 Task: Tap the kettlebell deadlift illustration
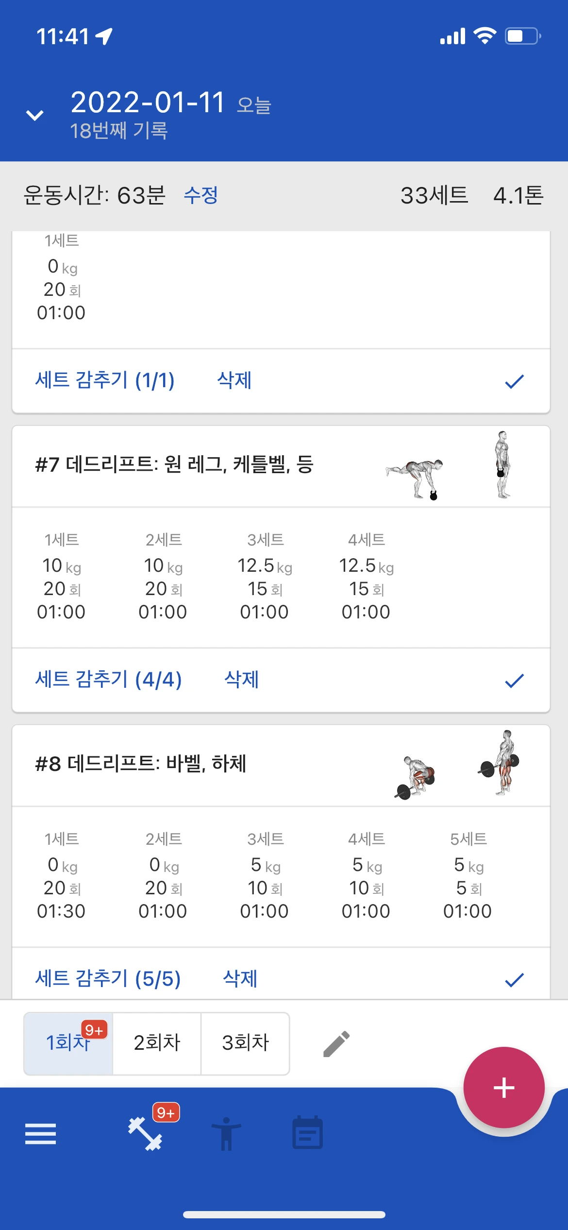pos(448,465)
